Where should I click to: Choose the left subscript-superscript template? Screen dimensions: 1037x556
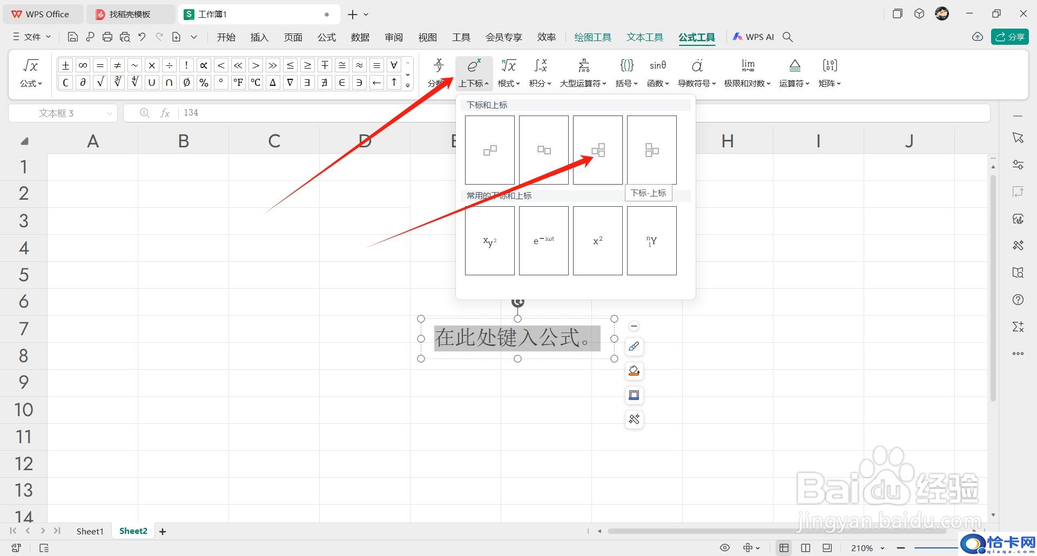pos(652,150)
